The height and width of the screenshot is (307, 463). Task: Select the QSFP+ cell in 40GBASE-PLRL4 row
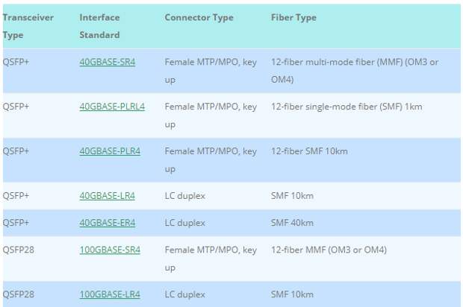tap(16, 107)
